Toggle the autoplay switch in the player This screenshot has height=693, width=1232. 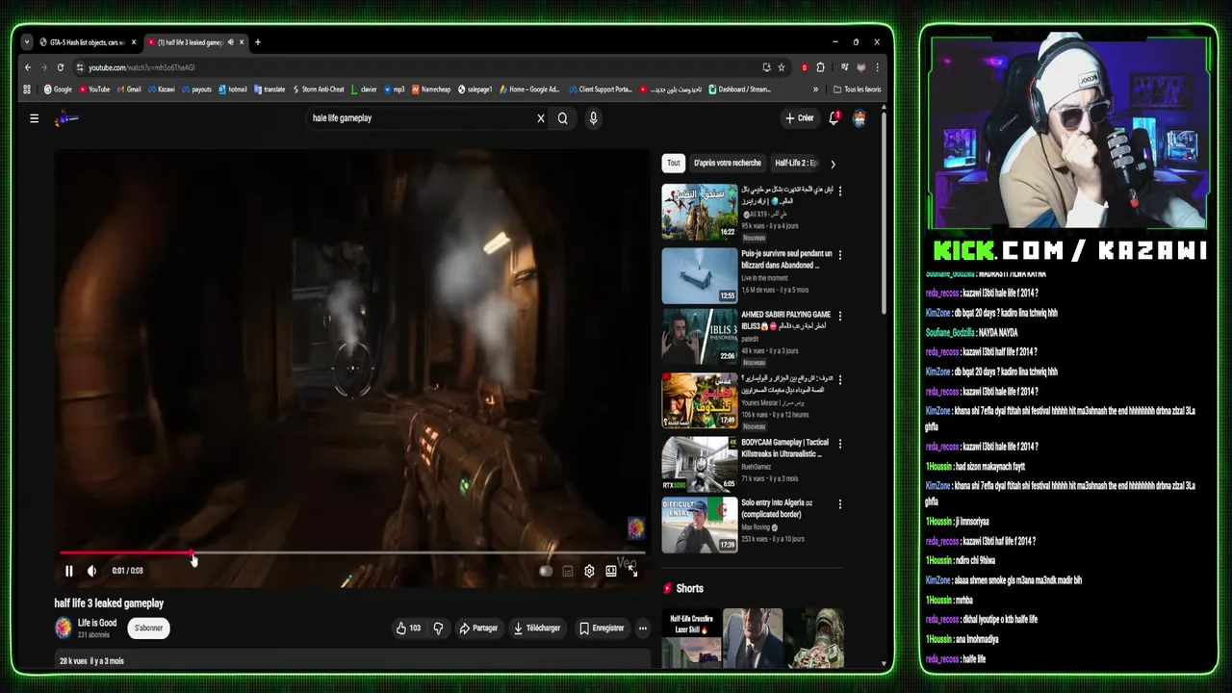coord(546,571)
